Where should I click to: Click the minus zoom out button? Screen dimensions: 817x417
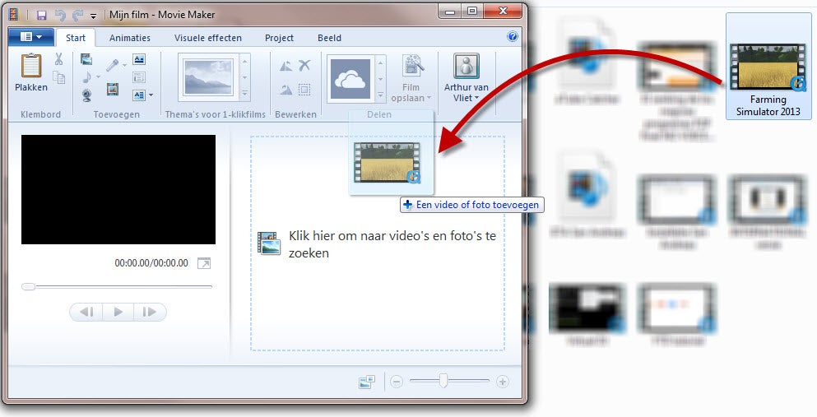click(x=397, y=382)
